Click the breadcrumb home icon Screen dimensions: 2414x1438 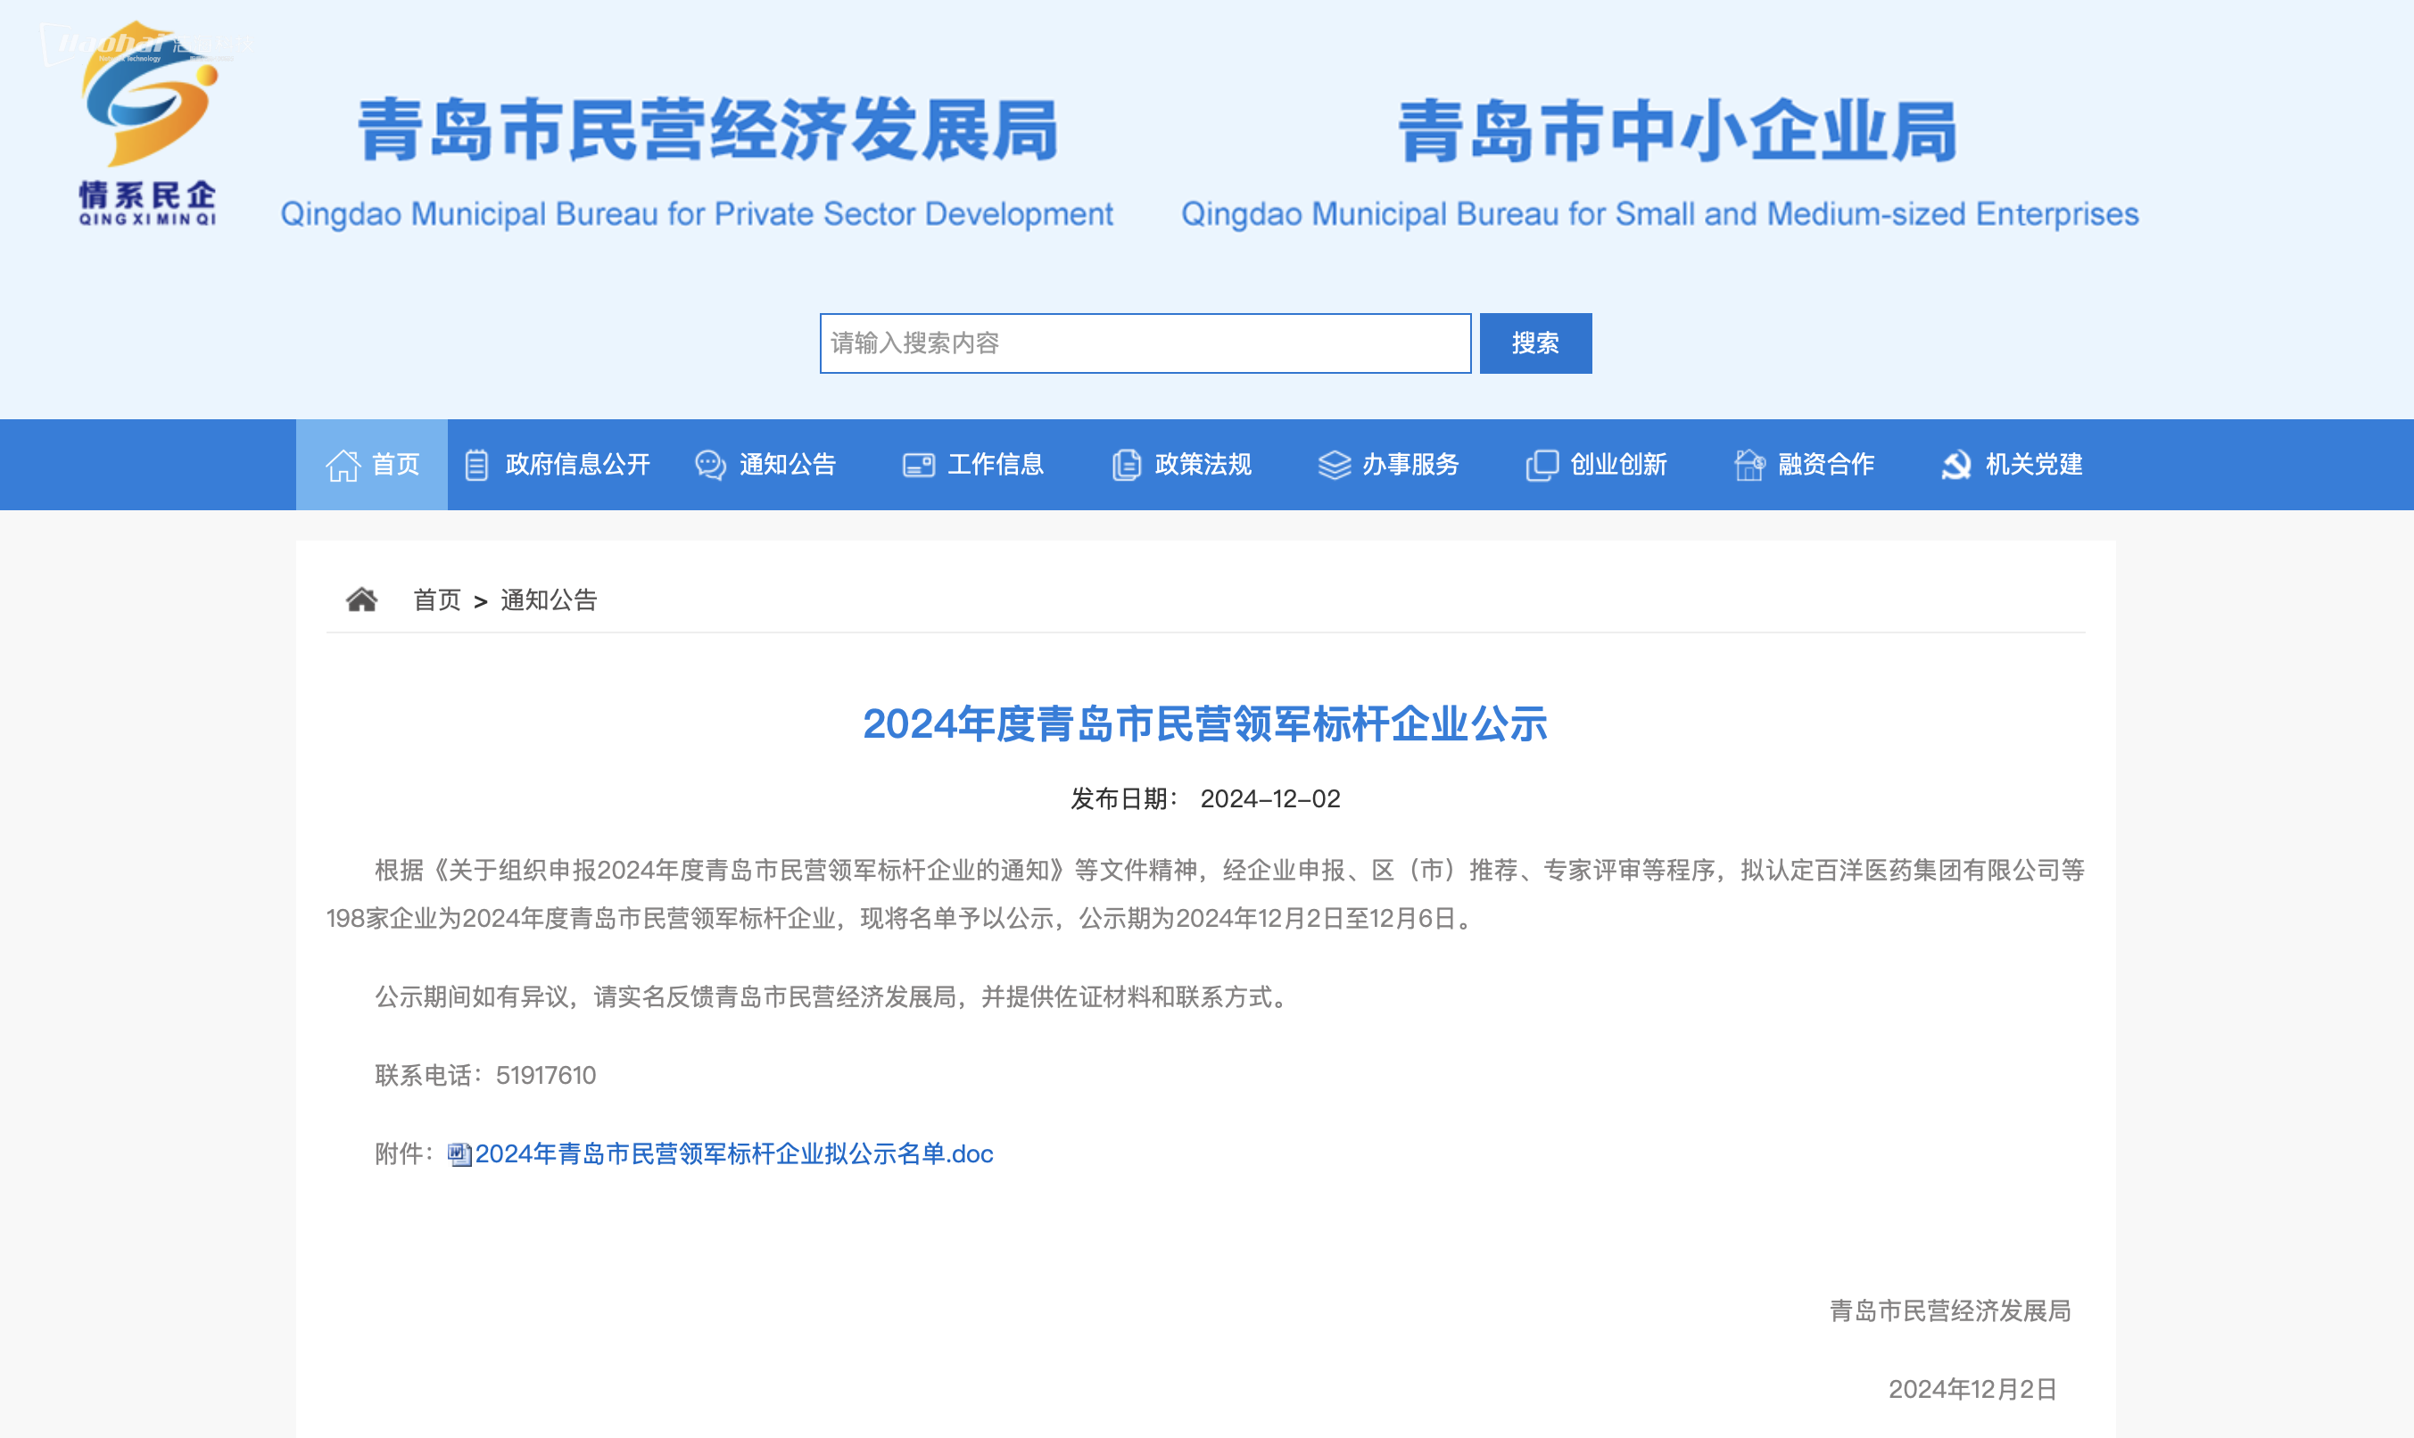pos(361,599)
